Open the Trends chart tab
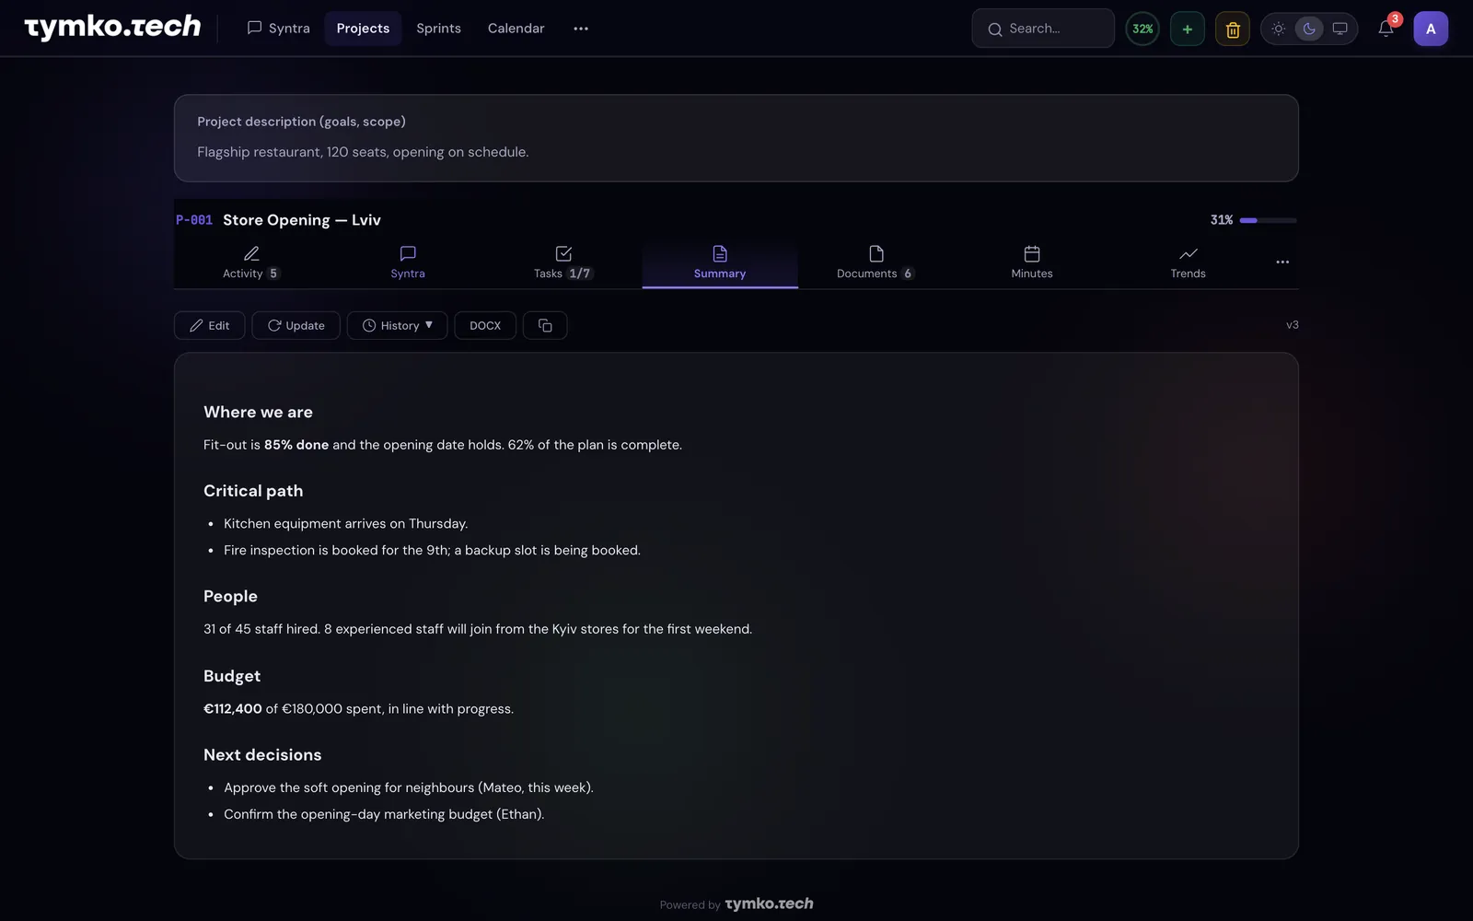This screenshot has width=1473, height=921. (x=1188, y=262)
